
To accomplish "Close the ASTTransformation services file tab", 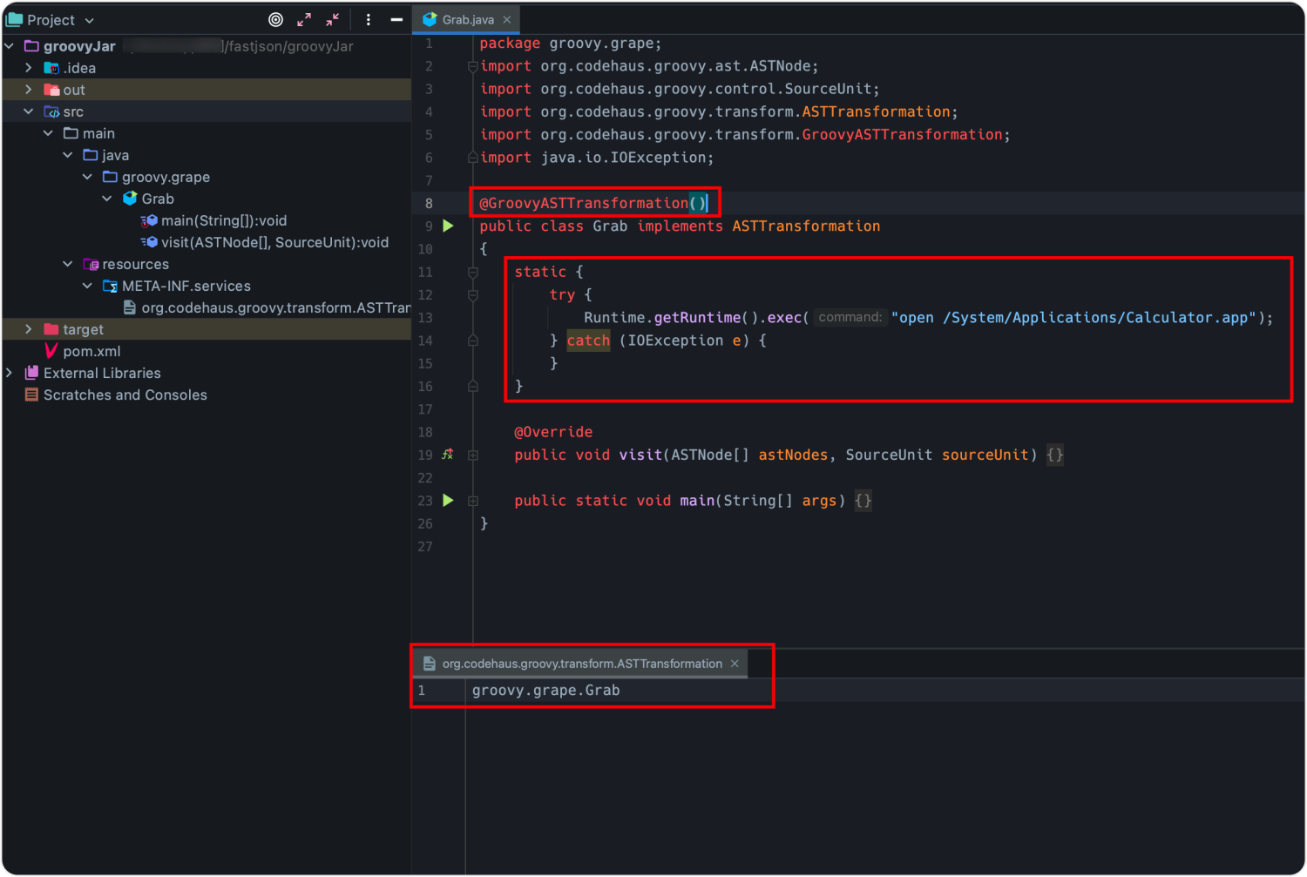I will coord(735,664).
